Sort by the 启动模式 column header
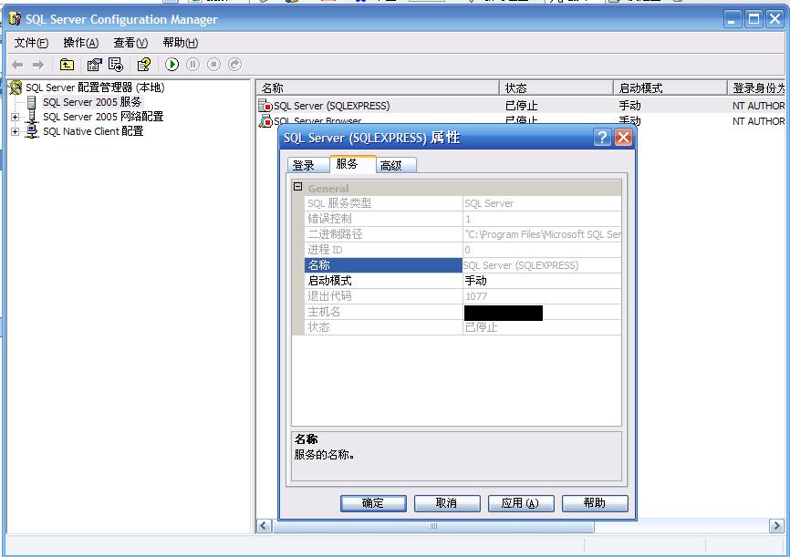Image resolution: width=790 pixels, height=557 pixels. (670, 88)
